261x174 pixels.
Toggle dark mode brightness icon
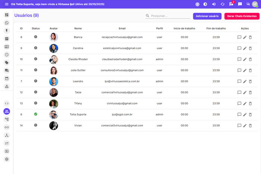[205, 4]
